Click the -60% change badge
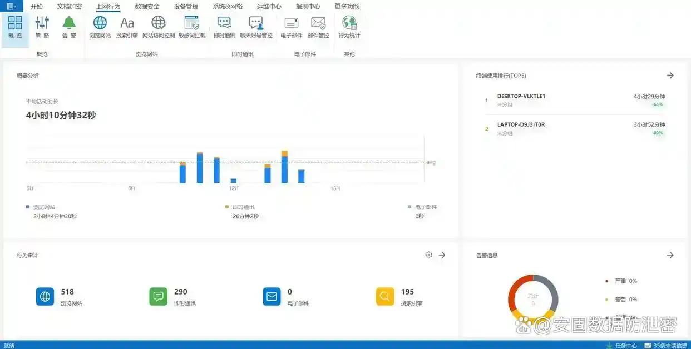Screen dimensions: 691x349 [x=658, y=133]
